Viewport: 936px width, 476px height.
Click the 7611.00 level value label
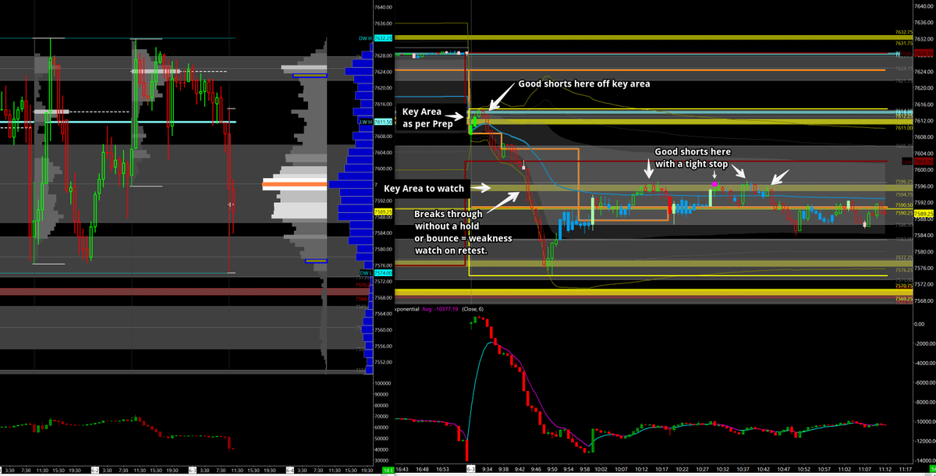coord(902,128)
